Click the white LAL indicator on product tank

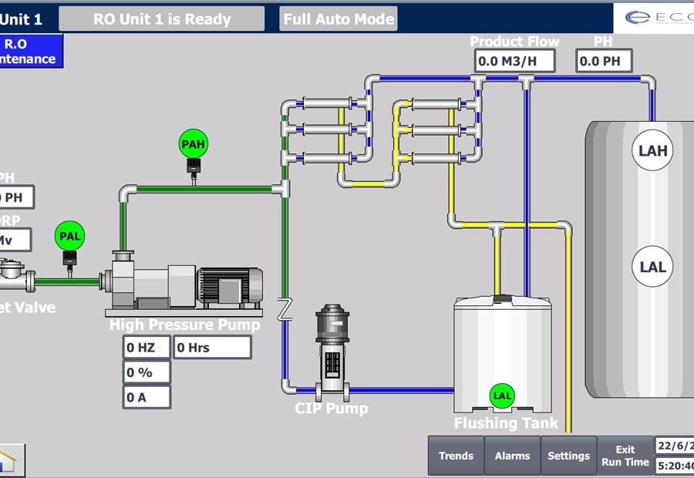[x=652, y=267]
